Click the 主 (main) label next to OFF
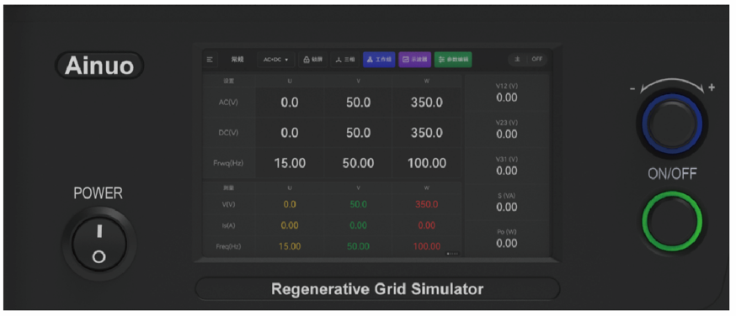The height and width of the screenshot is (316, 736). tap(517, 60)
